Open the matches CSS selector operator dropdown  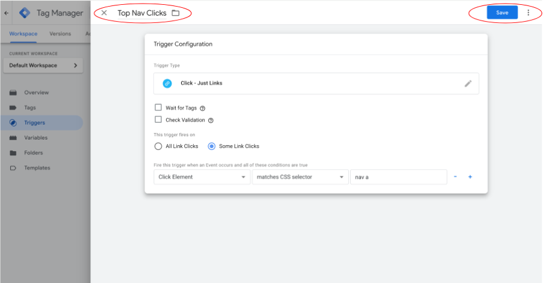(300, 177)
